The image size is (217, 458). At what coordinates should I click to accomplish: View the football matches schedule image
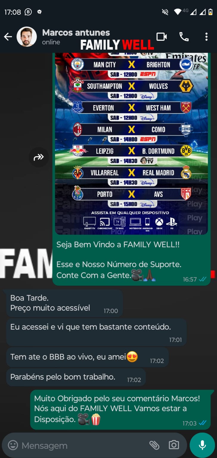coord(131,143)
